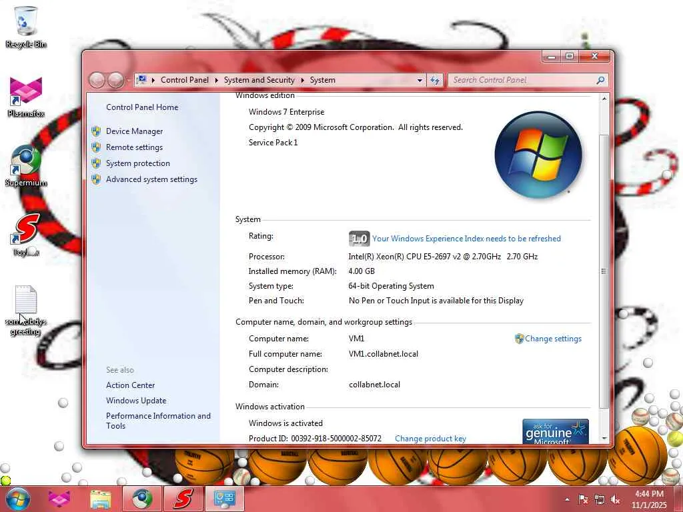The image size is (683, 512).
Task: Expand the arrow after System and Security breadcrumb
Action: [x=302, y=80]
